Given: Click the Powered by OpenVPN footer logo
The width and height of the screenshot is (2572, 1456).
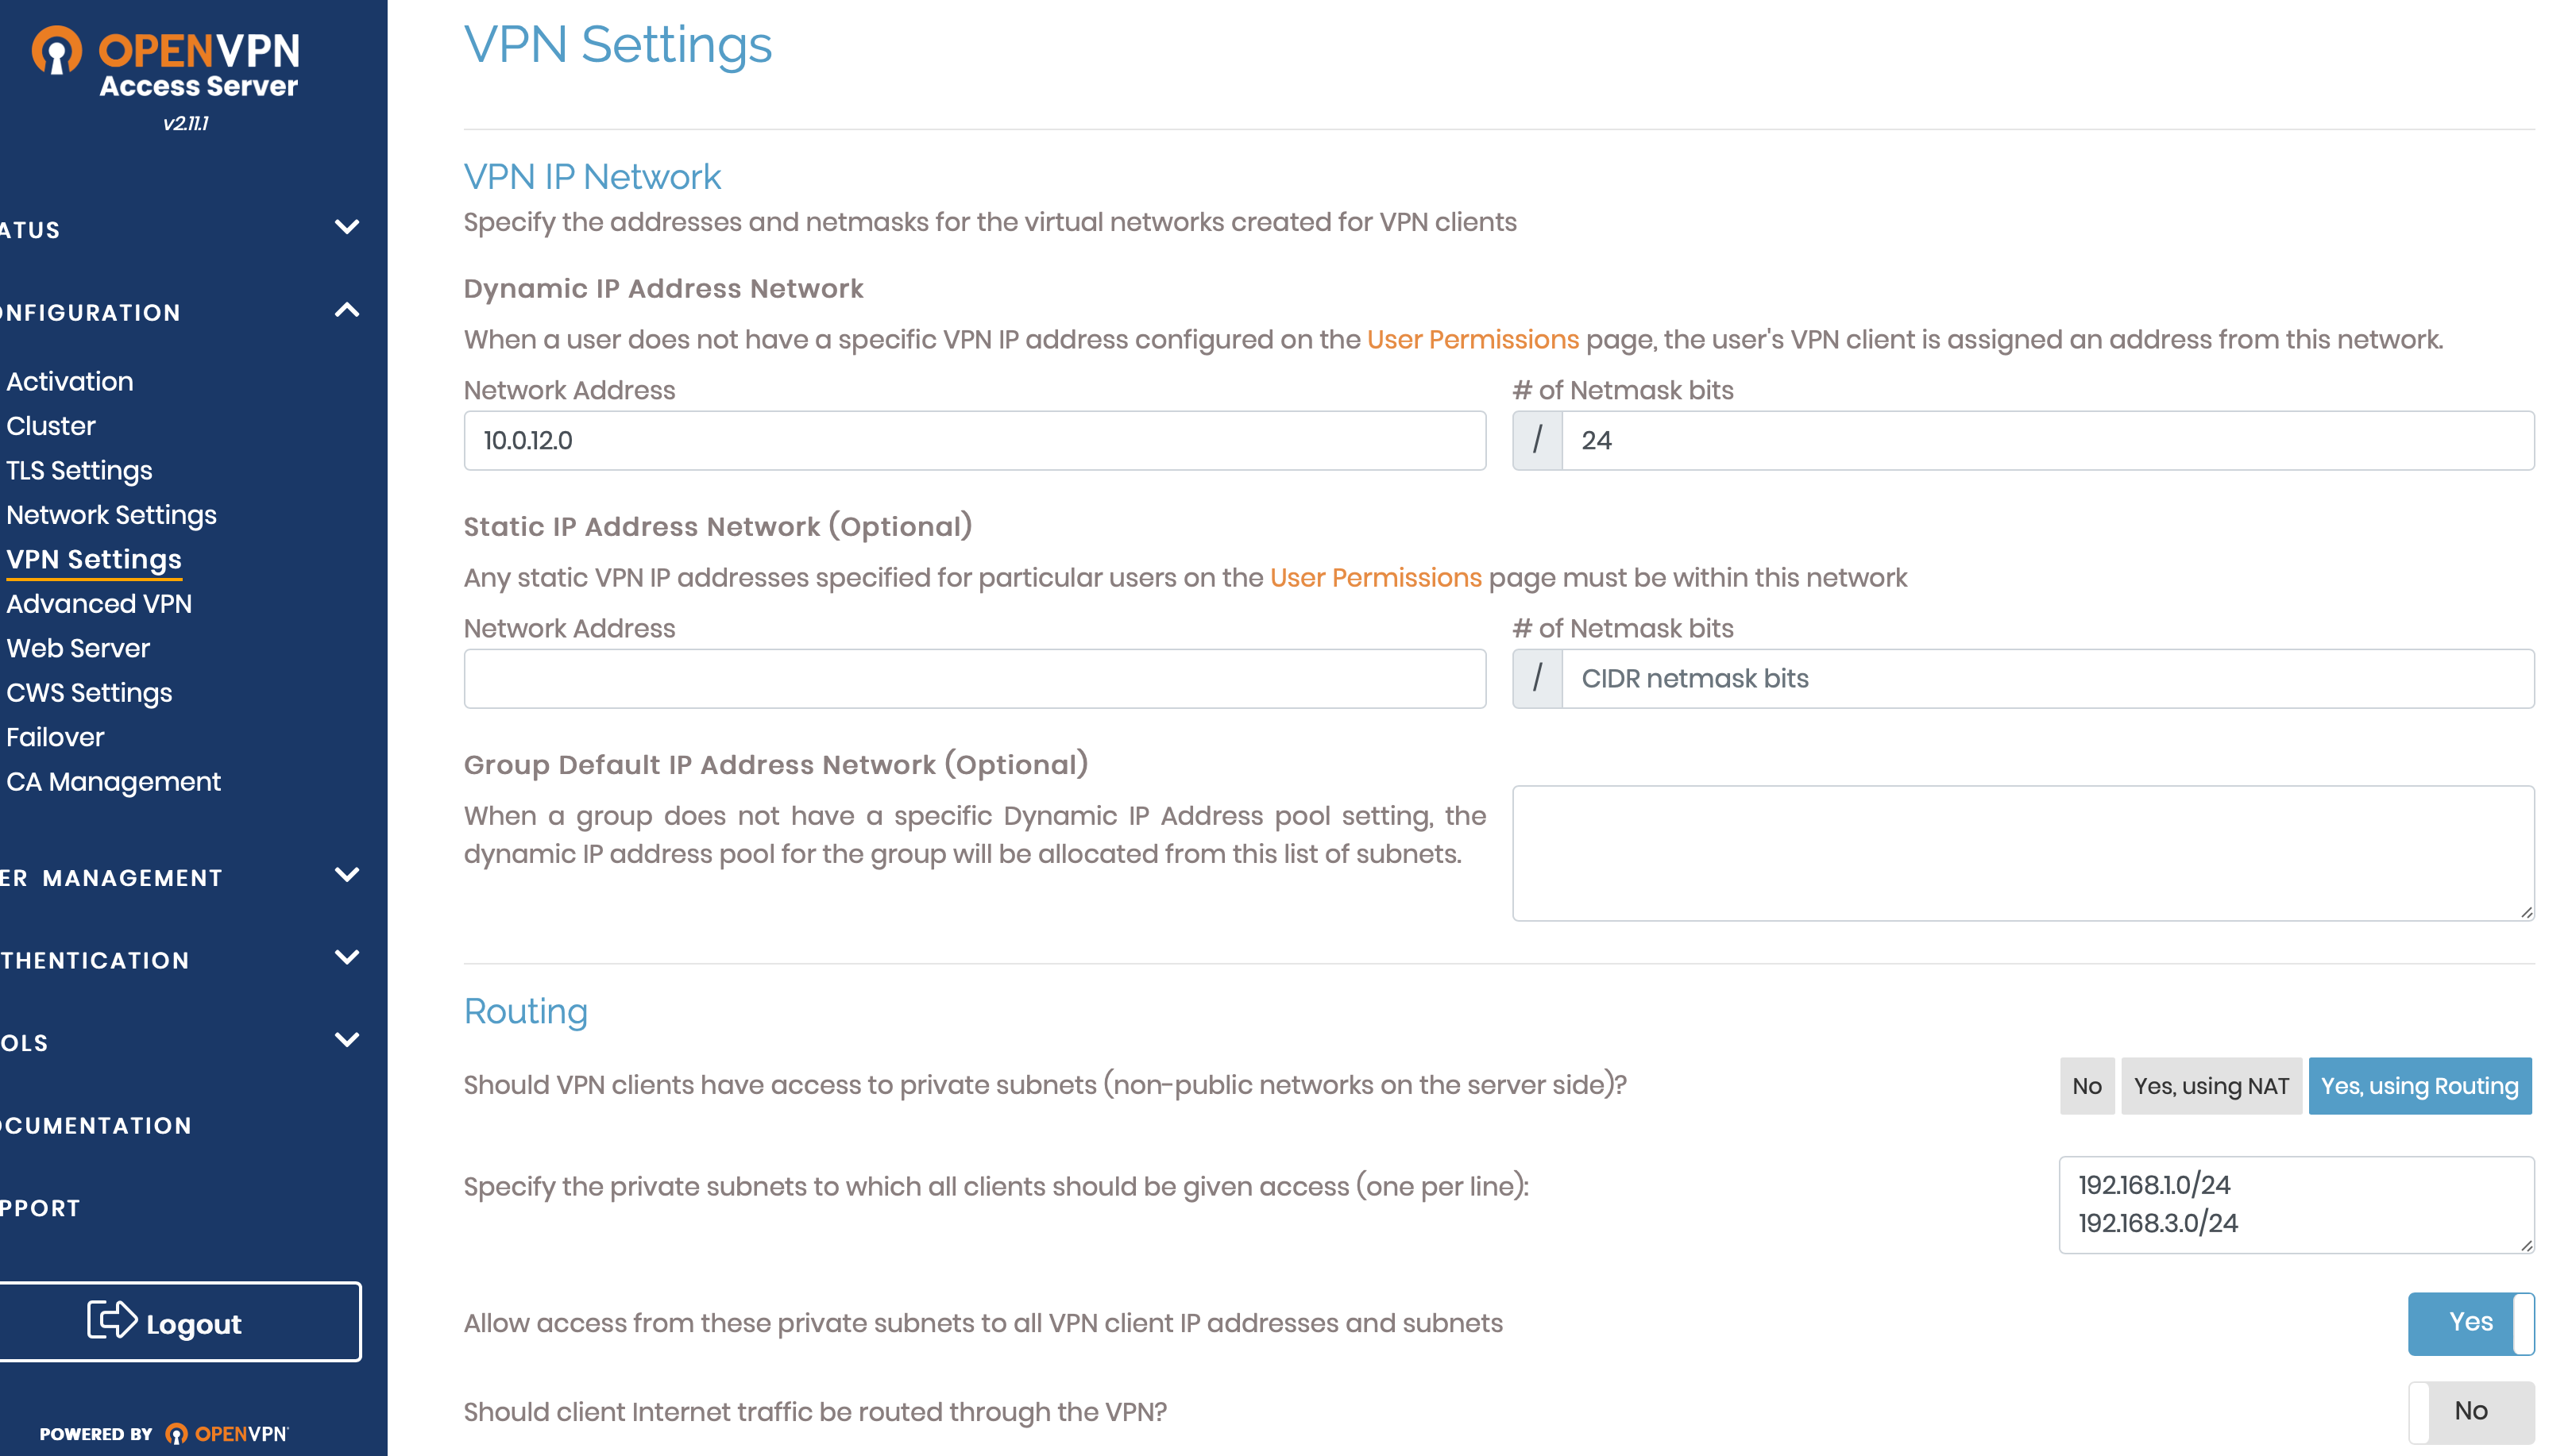Looking at the screenshot, I should (163, 1433).
